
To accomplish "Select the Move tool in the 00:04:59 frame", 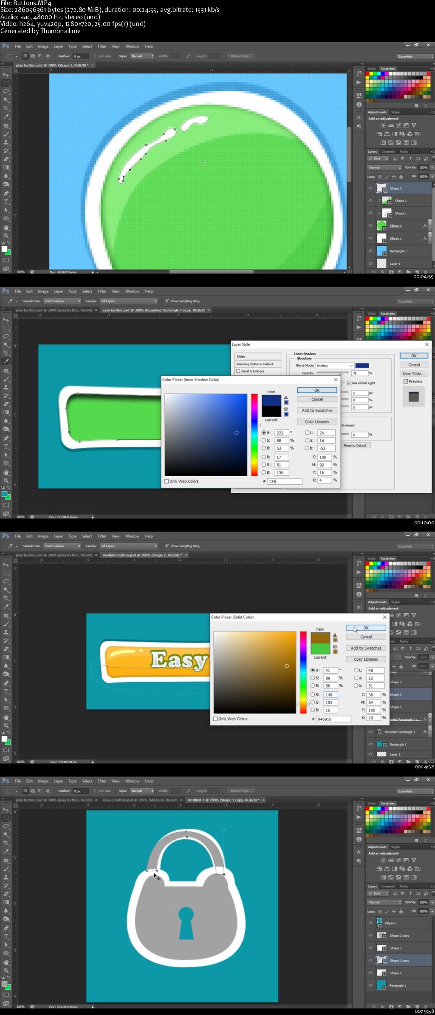I will [6, 74].
